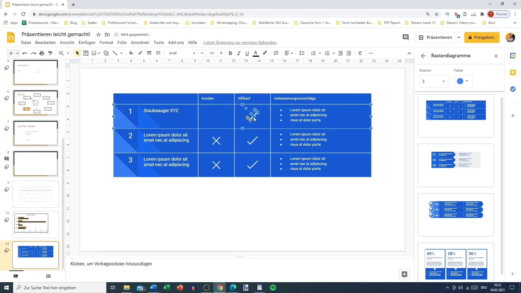The width and height of the screenshot is (521, 293).
Task: Select the Text box tool
Action: tap(86, 53)
